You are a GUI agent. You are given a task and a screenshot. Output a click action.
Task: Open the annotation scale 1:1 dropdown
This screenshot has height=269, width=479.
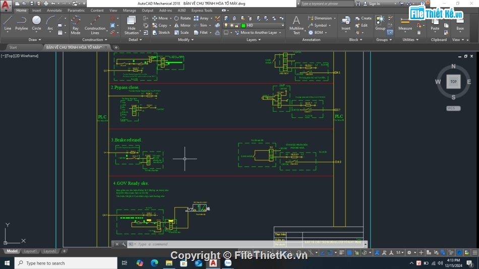point(400,252)
